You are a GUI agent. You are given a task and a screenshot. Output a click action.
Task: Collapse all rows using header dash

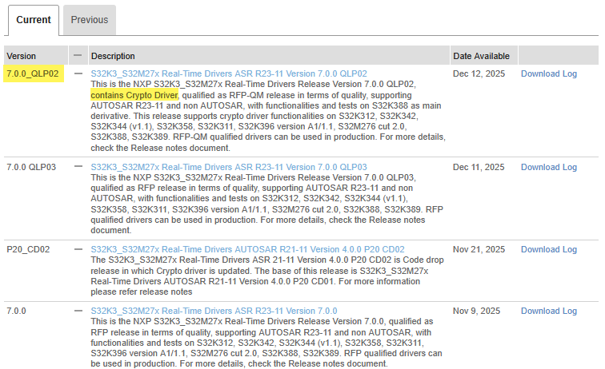point(78,55)
